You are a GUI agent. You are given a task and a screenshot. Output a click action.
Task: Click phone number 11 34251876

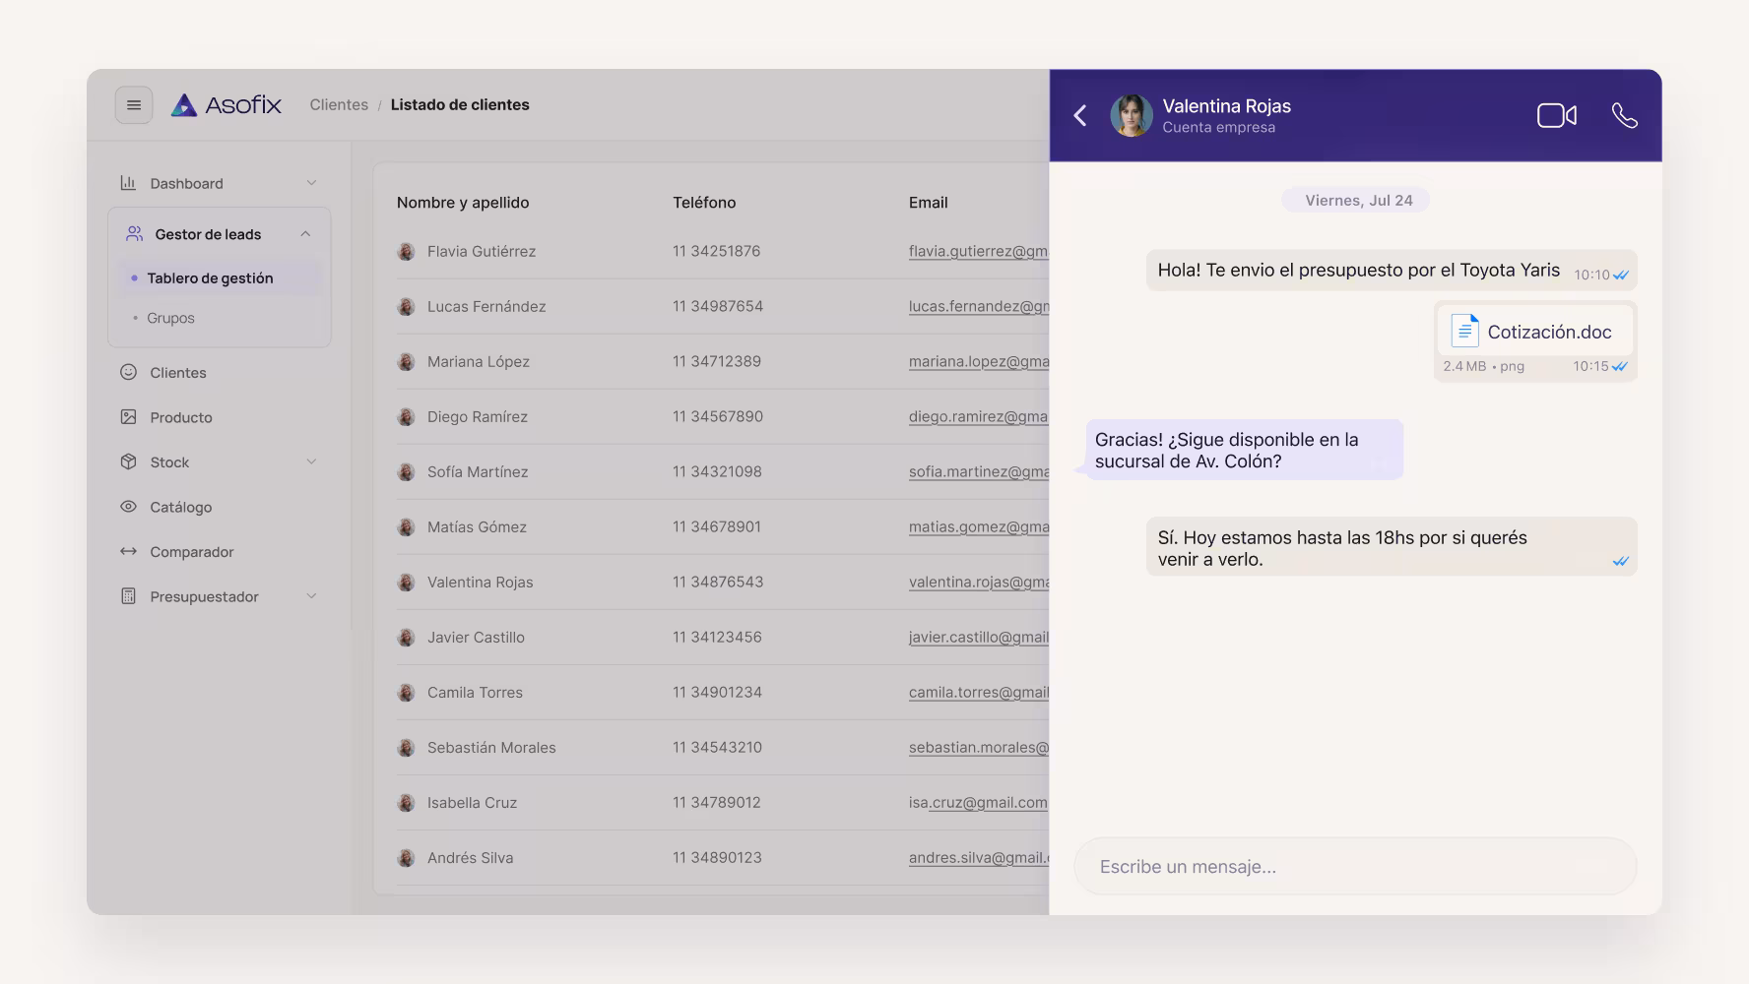pos(717,251)
